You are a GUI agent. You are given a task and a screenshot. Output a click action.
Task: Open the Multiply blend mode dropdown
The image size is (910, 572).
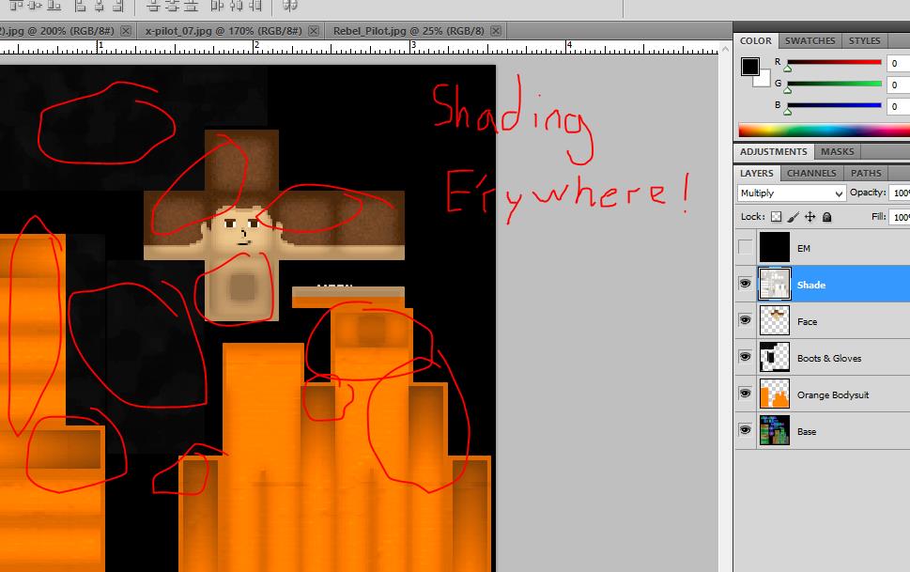click(792, 193)
